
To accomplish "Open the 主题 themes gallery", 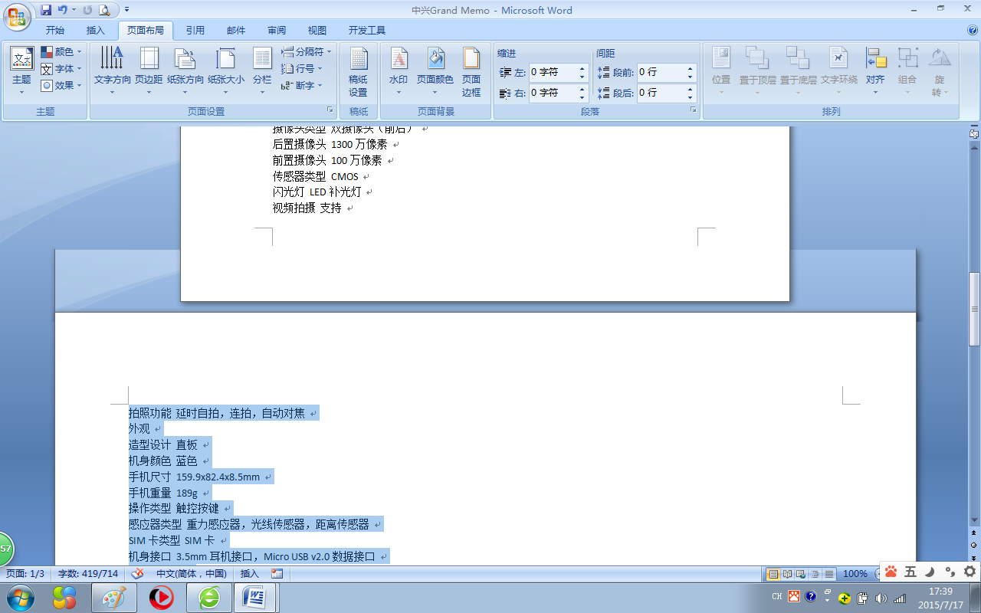I will coord(21,70).
